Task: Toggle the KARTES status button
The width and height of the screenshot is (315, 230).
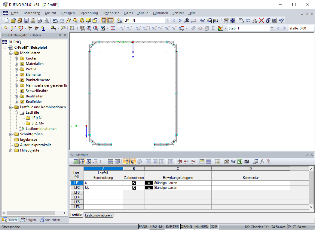Action: point(172,227)
